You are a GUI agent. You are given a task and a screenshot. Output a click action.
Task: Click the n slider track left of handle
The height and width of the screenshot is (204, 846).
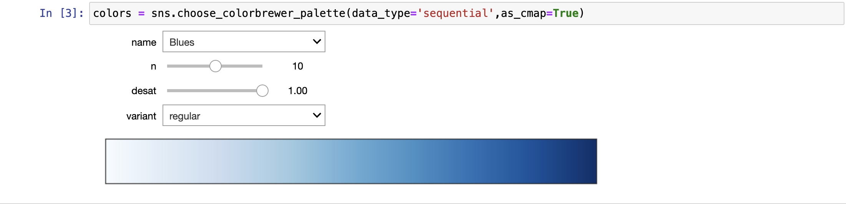(x=188, y=66)
